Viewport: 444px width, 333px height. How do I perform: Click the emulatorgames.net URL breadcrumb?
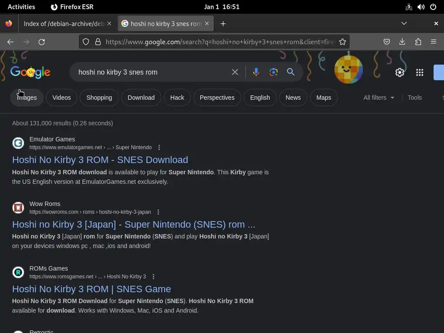coord(90,147)
